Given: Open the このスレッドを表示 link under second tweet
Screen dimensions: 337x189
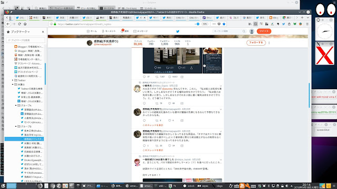Looking at the screenshot, I should (153, 125).
